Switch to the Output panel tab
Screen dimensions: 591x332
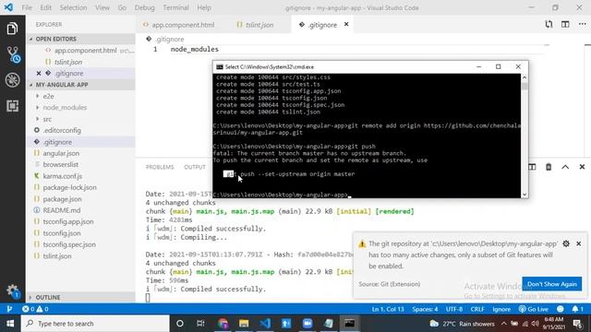point(195,167)
